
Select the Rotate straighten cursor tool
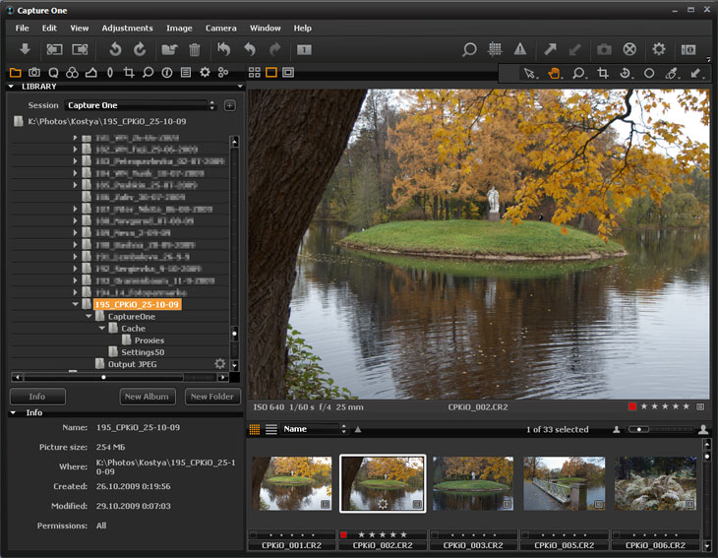click(626, 73)
